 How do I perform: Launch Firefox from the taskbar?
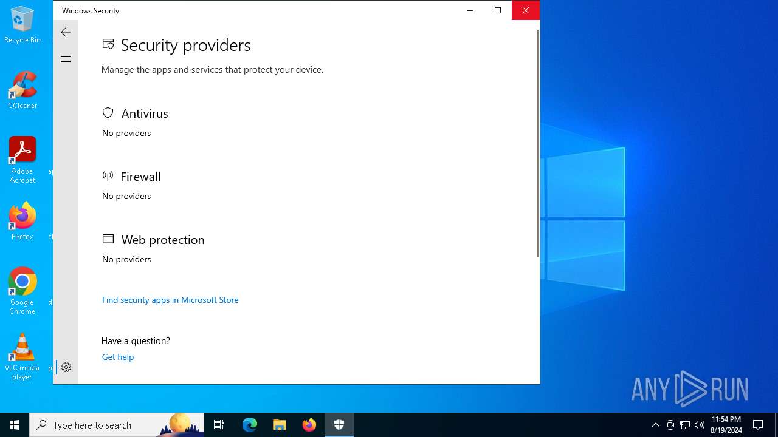(309, 425)
